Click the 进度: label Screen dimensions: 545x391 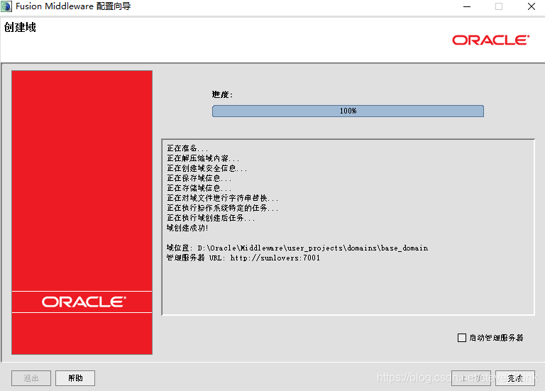[222, 94]
